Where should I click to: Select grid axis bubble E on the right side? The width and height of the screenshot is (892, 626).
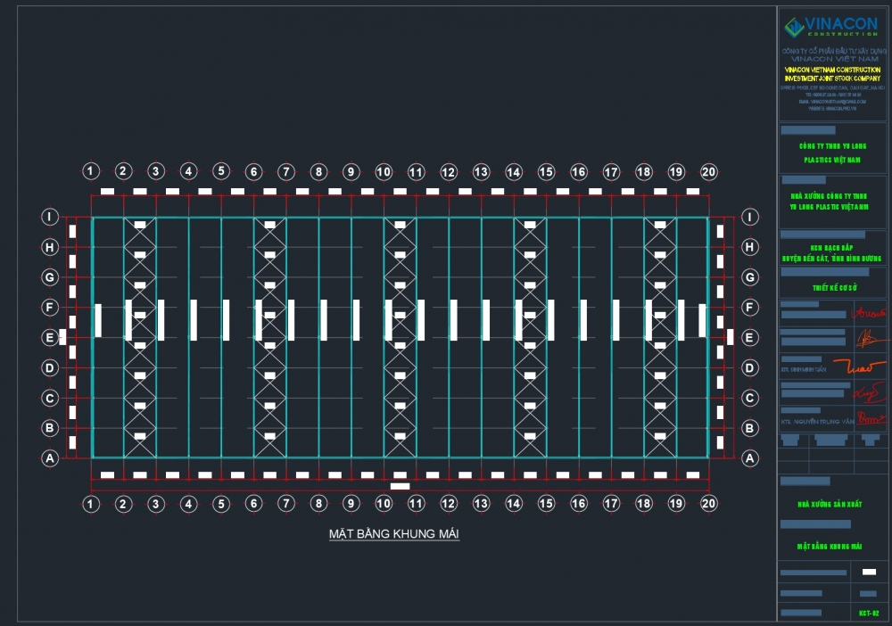coord(750,338)
